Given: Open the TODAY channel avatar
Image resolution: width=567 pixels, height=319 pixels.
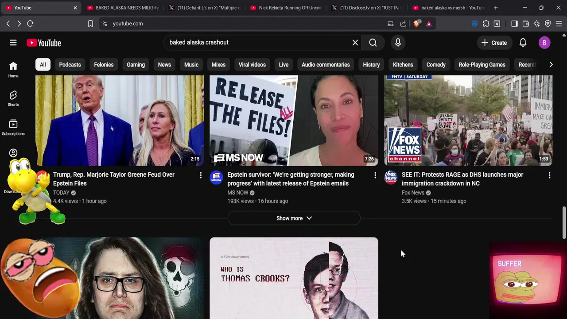Looking at the screenshot, I should [43, 177].
